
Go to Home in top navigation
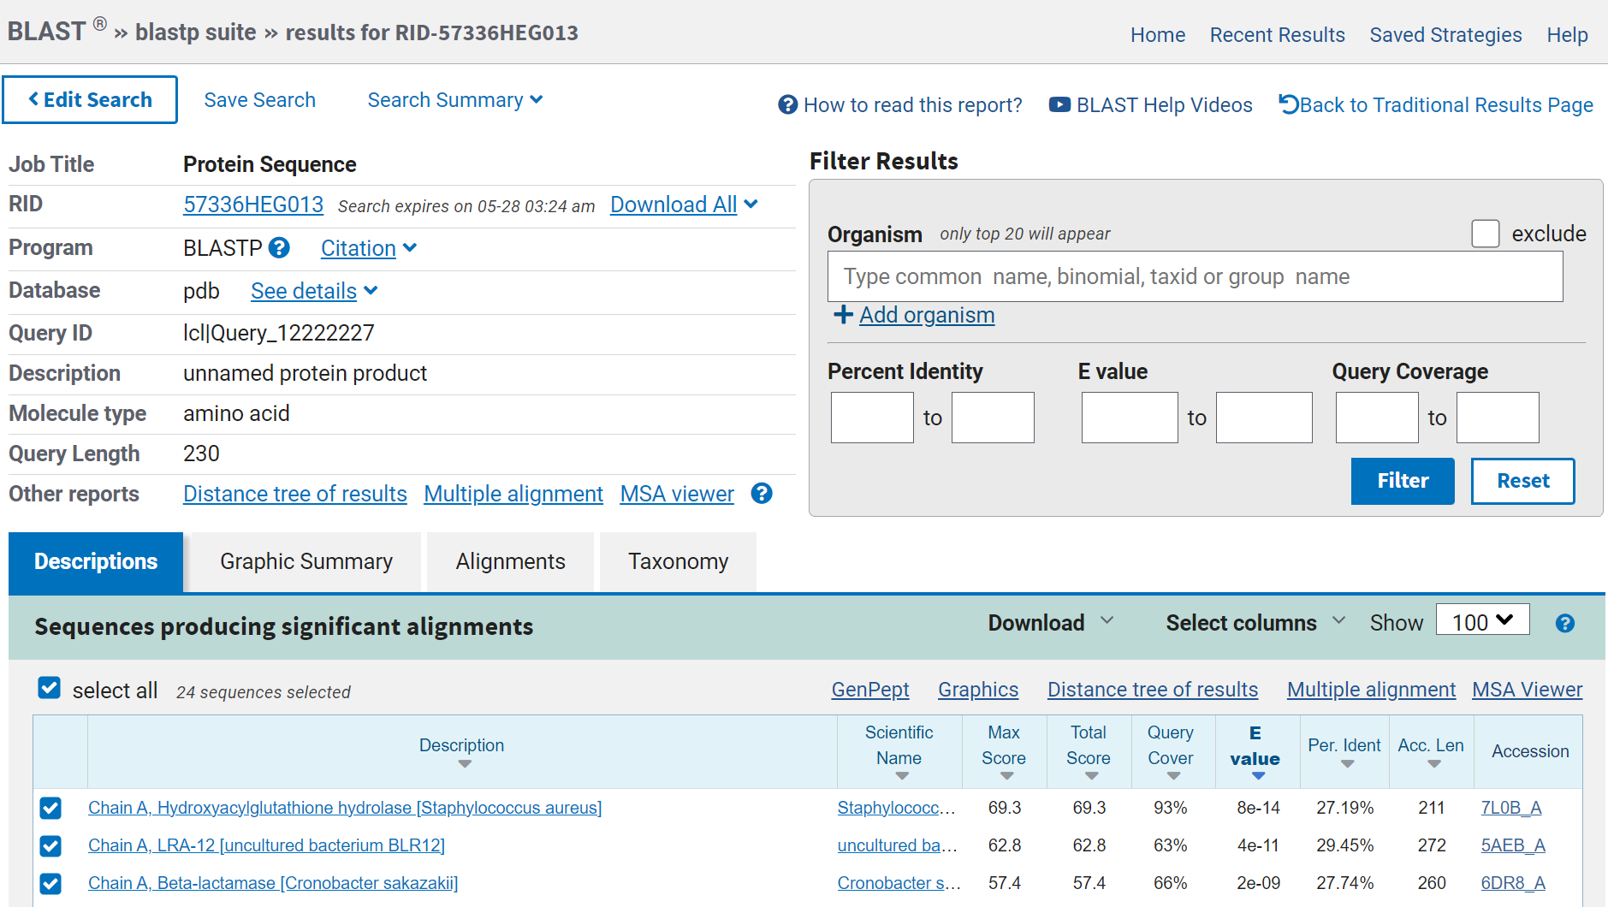pos(1157,35)
